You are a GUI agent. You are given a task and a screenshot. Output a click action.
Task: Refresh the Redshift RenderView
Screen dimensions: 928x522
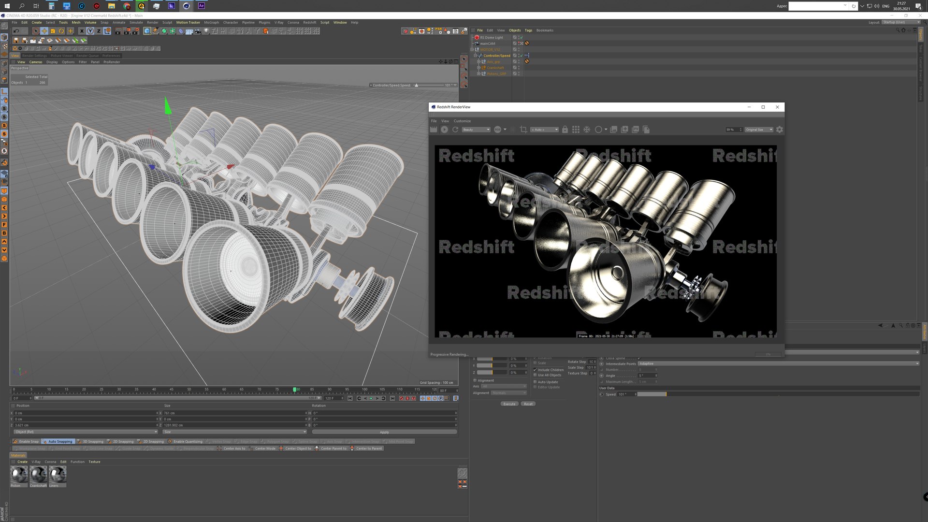tap(455, 130)
